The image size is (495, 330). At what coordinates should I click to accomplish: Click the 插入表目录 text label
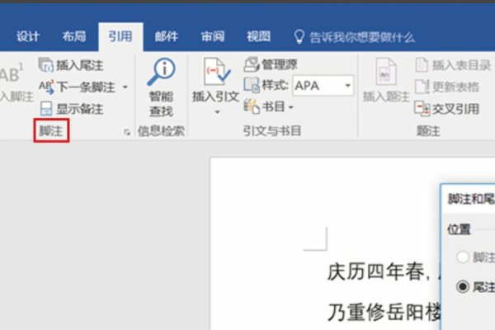(x=461, y=65)
